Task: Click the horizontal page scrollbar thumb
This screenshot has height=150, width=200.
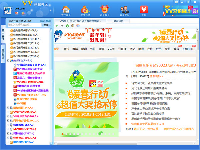Action: (x=97, y=143)
